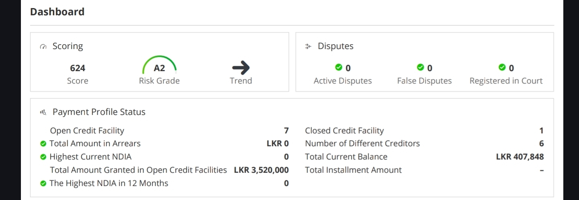Image resolution: width=579 pixels, height=200 pixels.
Task: Click green check next to Total Amount in Arrears
Action: tap(43, 144)
